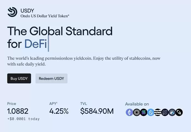Screen dimensions: 191x132
Task: Pick the Arbitrum network icon
Action: pyautogui.click(x=172, y=112)
